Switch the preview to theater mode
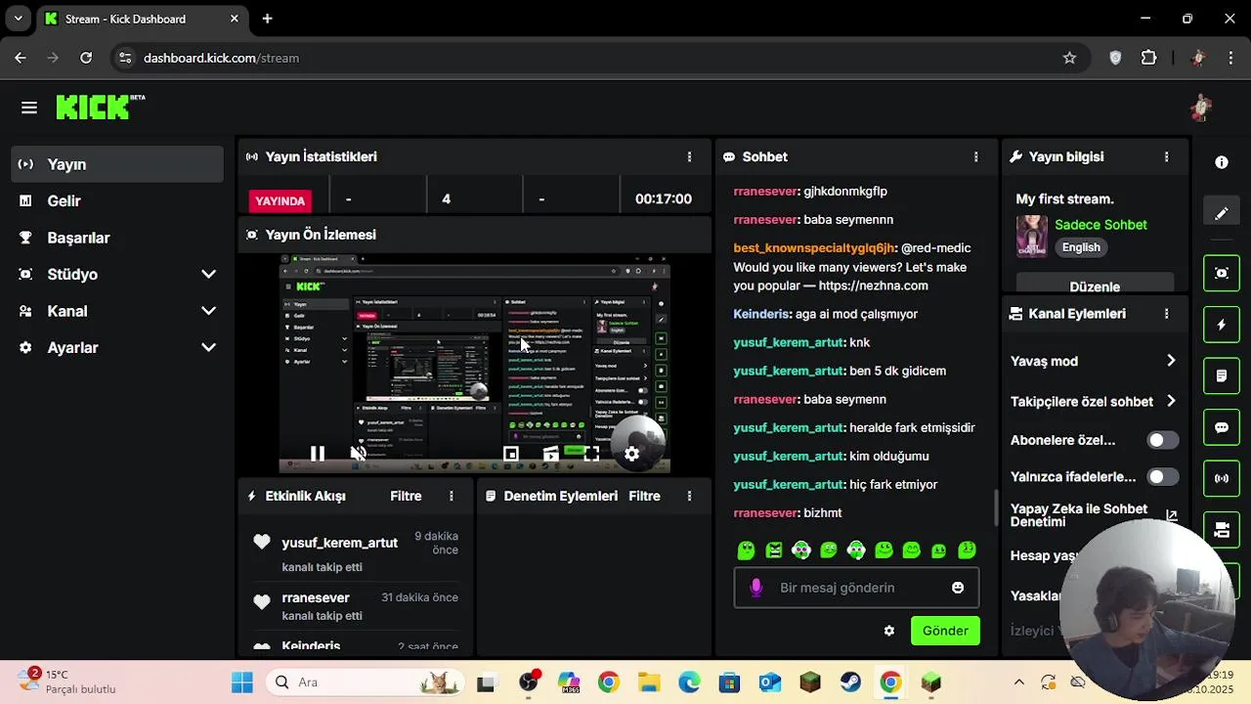 [551, 454]
